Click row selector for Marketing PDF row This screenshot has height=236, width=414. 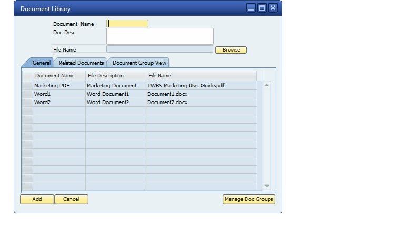pos(27,86)
